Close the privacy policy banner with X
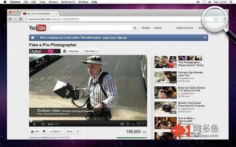This screenshot has width=236, height=147. [x=205, y=37]
